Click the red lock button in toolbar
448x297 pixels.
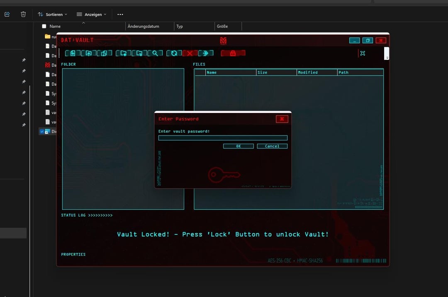point(233,53)
